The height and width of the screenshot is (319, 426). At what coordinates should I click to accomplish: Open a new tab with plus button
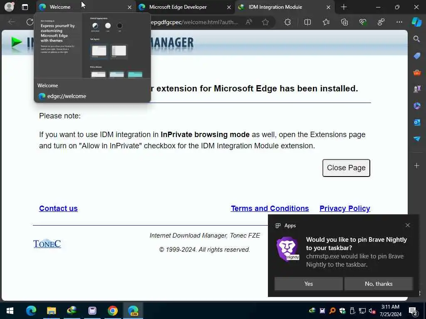point(344,7)
